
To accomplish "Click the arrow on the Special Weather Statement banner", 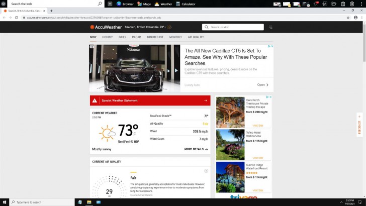I will point(206,100).
